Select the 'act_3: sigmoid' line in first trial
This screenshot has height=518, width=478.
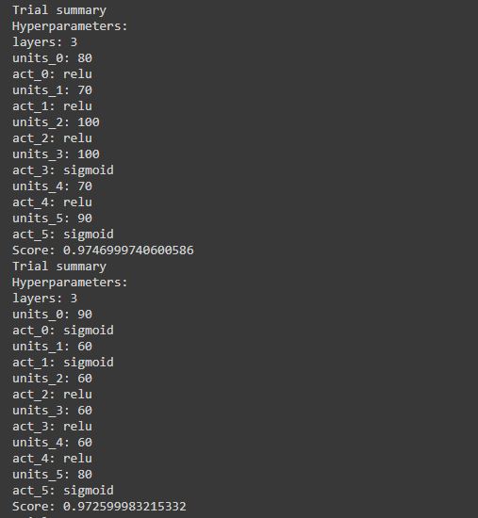(63, 170)
